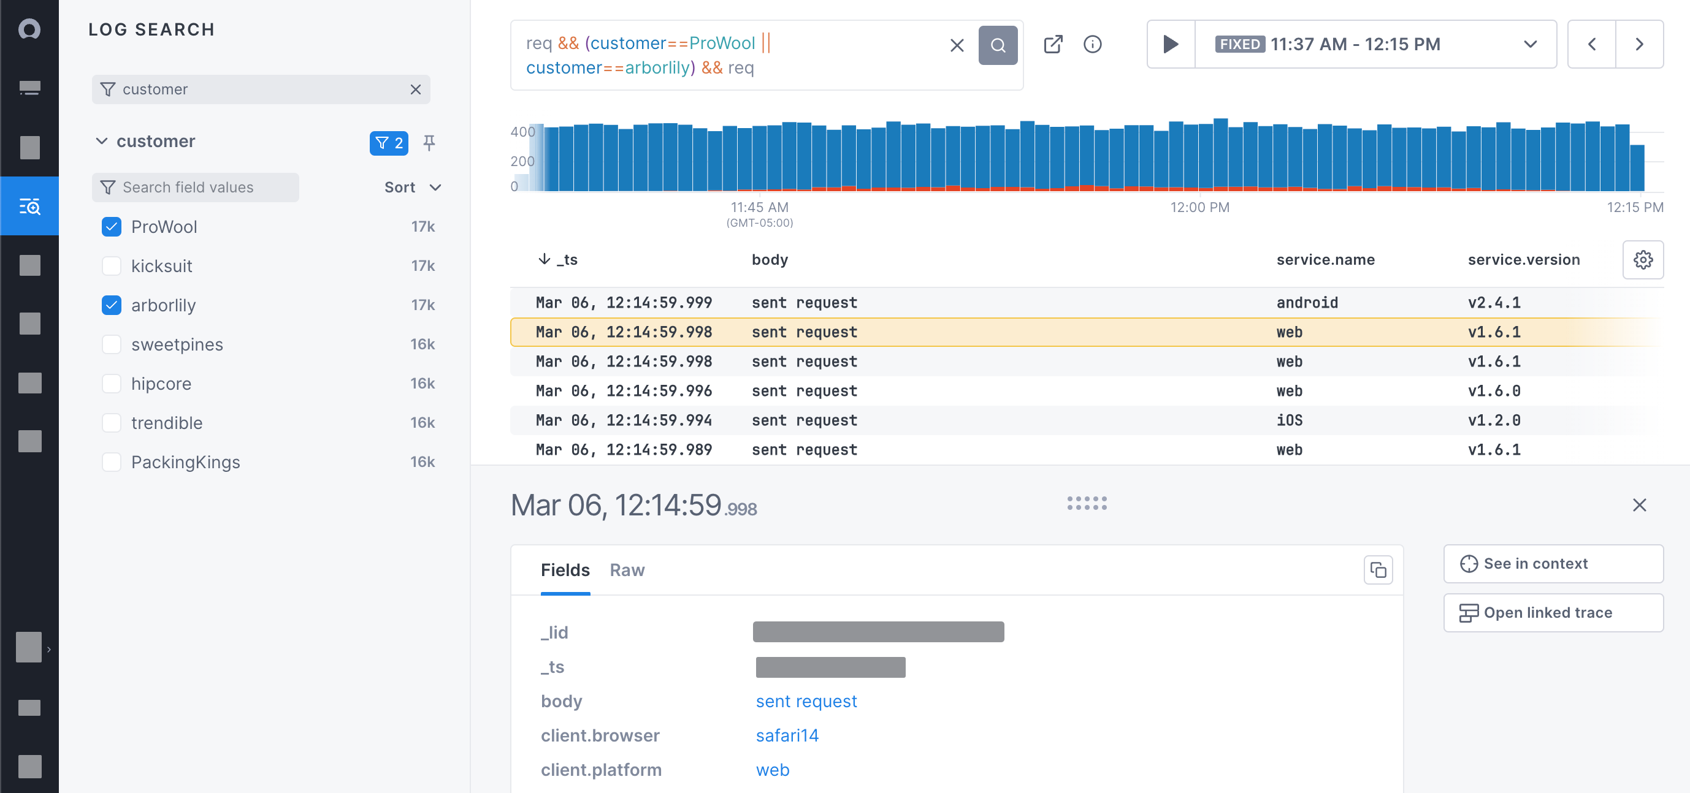The width and height of the screenshot is (1690, 793).
Task: Click the See in context button
Action: [x=1553, y=563]
